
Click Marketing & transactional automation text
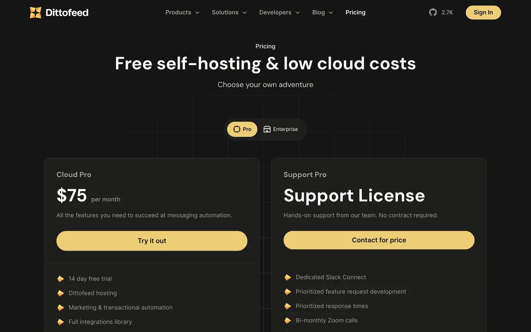coord(120,308)
